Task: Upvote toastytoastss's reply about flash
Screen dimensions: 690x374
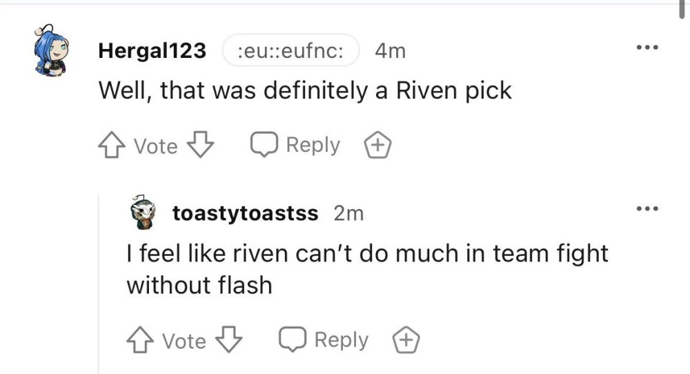Action: tap(140, 340)
